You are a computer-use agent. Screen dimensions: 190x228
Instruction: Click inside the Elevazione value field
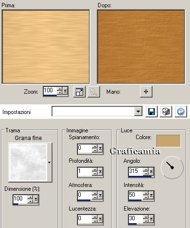136,218
